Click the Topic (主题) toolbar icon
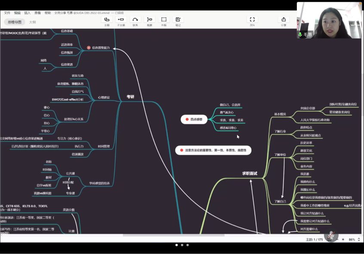This screenshot has width=364, height=254. pyautogui.click(x=107, y=20)
